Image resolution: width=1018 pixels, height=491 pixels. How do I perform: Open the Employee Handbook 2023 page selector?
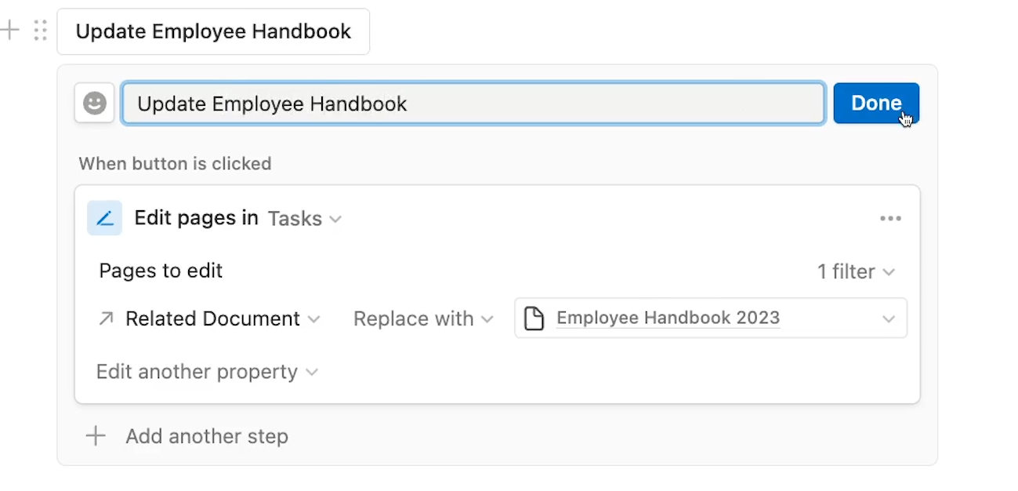coord(711,318)
